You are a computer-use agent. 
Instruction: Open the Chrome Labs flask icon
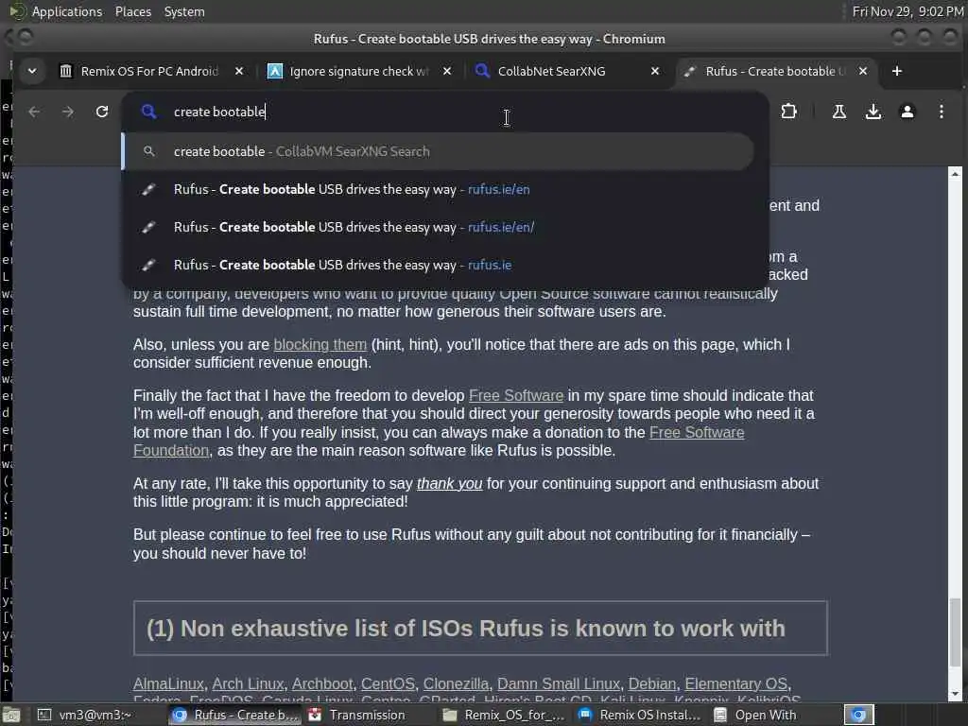tap(839, 112)
